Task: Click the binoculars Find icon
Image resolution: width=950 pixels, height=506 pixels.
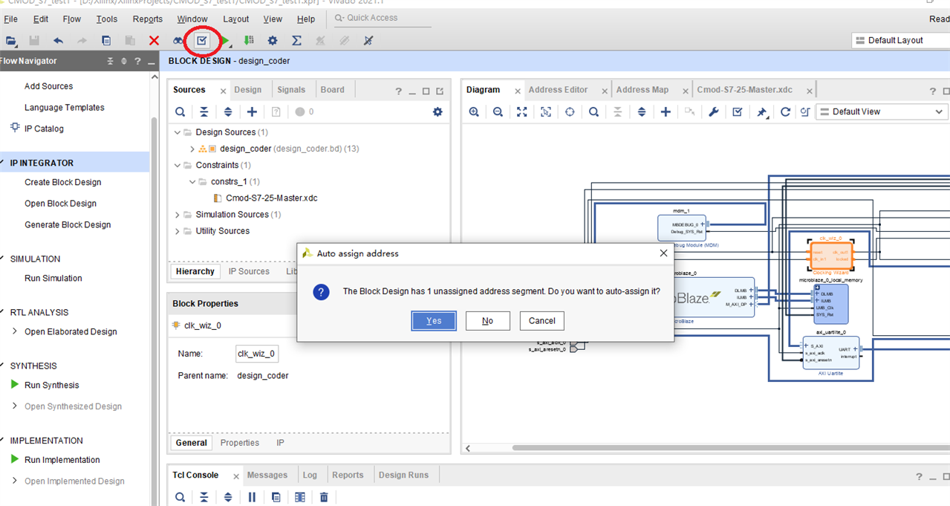Action: tap(178, 41)
